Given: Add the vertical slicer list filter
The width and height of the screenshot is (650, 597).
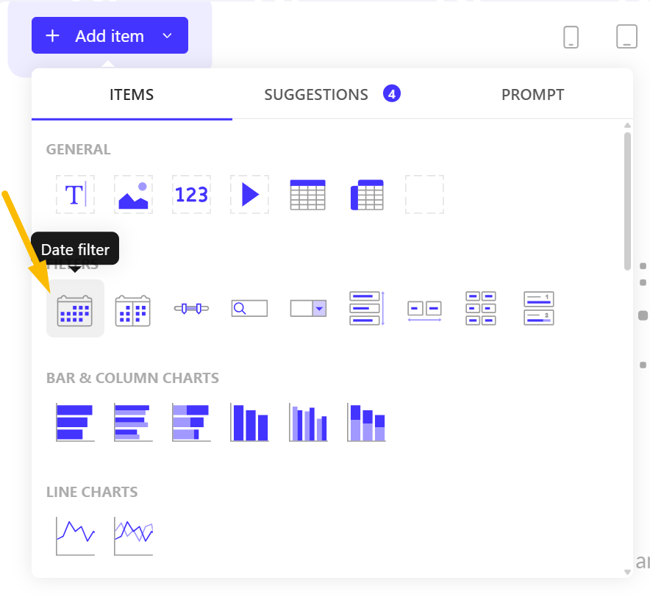Looking at the screenshot, I should pos(367,309).
